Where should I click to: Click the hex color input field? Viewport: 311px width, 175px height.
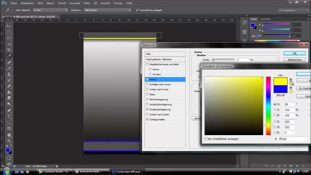coord(293,139)
